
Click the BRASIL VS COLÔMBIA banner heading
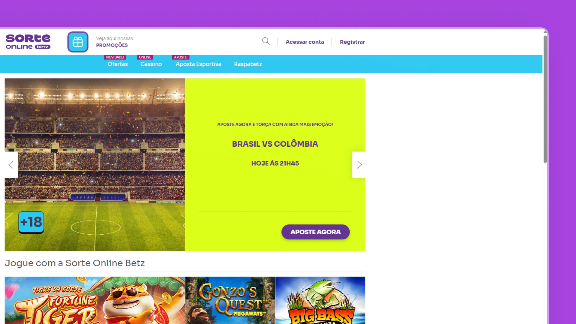point(275,144)
